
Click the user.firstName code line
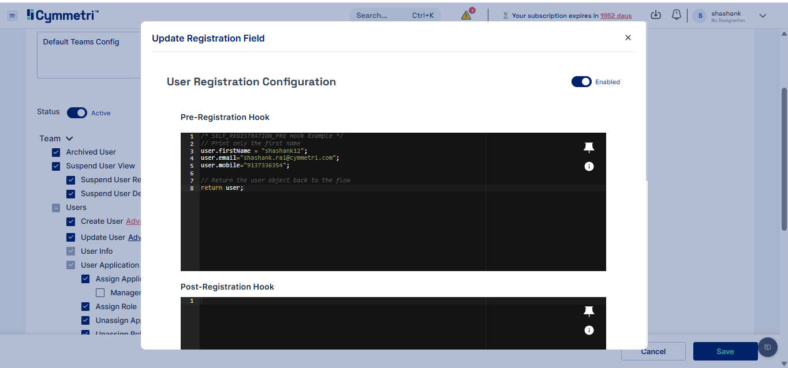254,151
